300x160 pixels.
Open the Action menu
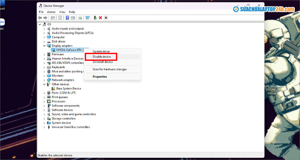coord(51,12)
